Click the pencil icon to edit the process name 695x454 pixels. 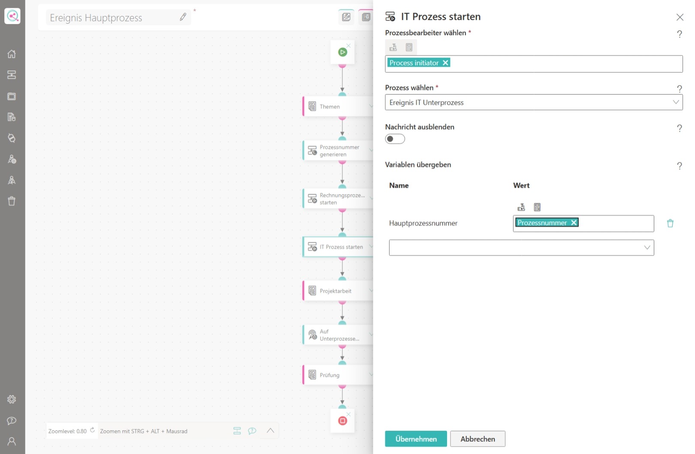coord(183,17)
